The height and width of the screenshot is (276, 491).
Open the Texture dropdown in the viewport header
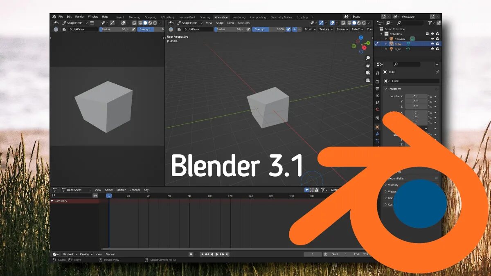[326, 29]
